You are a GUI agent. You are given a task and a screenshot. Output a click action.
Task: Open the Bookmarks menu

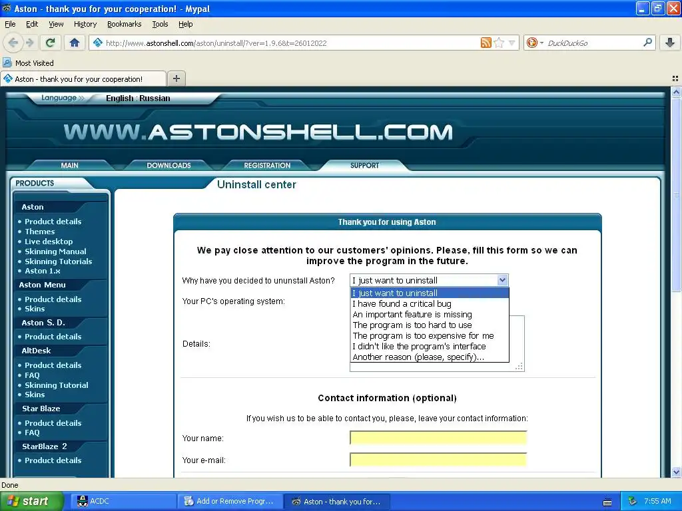[x=125, y=24]
